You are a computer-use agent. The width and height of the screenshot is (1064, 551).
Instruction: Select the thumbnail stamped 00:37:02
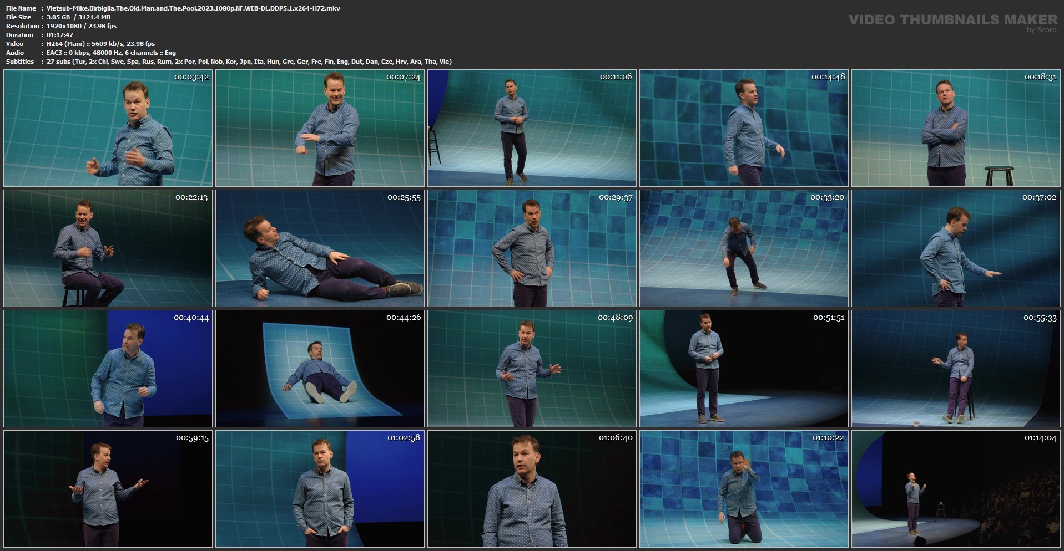tap(956, 248)
